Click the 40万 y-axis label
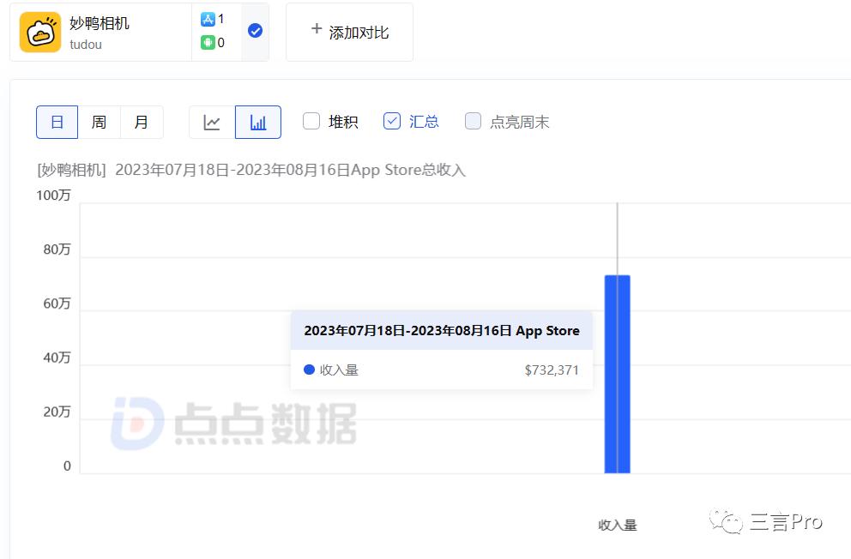This screenshot has height=559, width=851. 57,358
